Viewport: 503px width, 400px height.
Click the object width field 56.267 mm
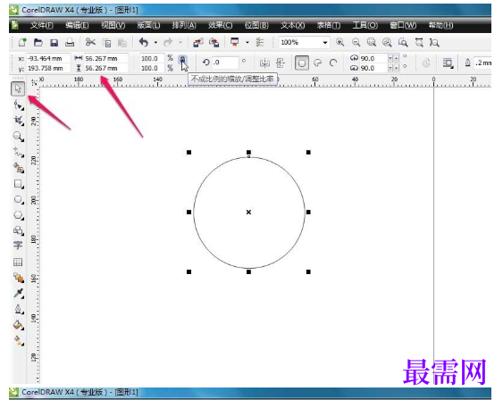105,58
